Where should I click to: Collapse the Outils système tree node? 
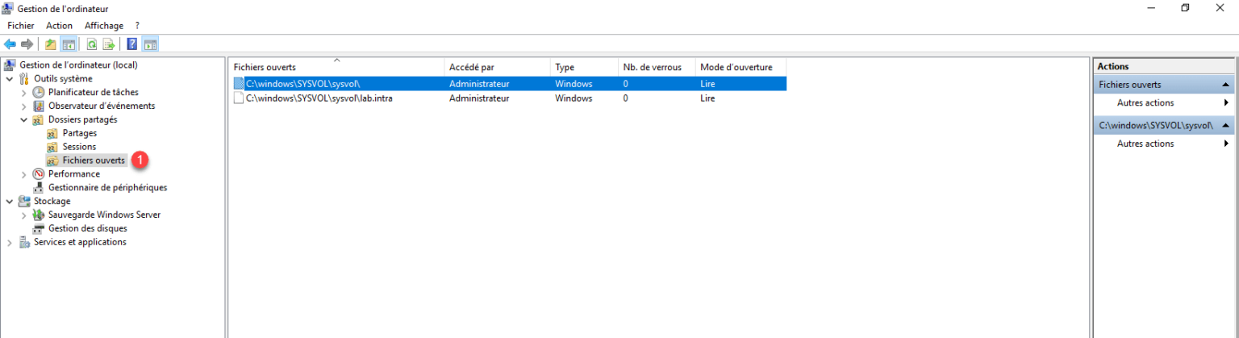[10, 79]
